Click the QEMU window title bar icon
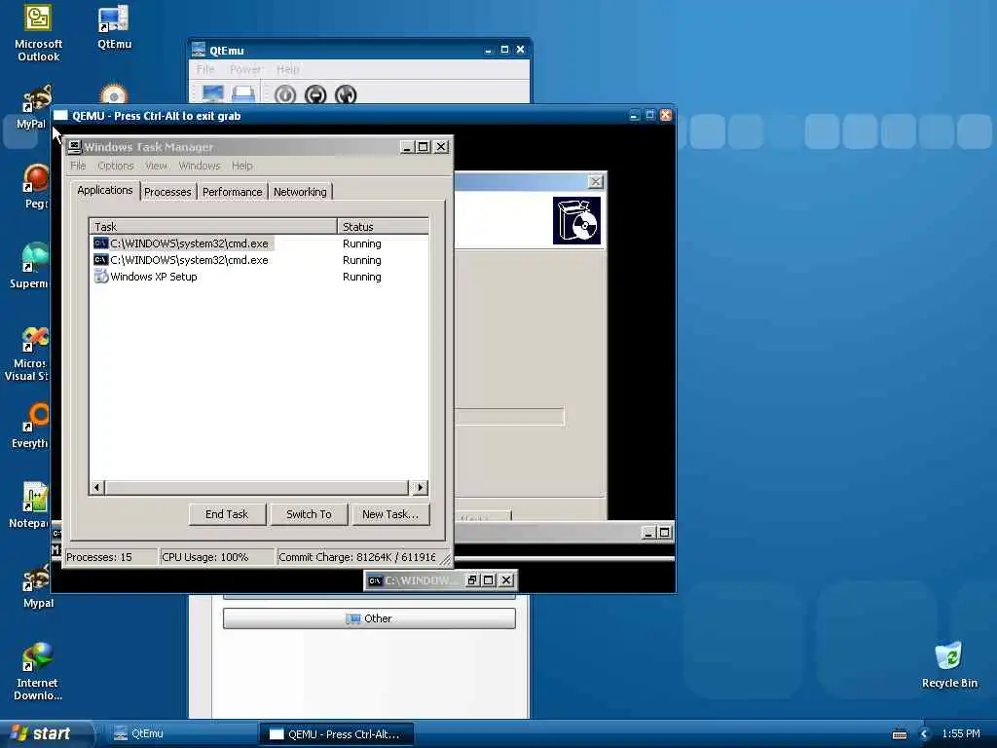997x748 pixels. click(x=60, y=116)
